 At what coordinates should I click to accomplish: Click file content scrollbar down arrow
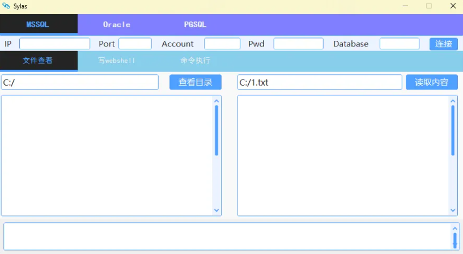click(453, 210)
